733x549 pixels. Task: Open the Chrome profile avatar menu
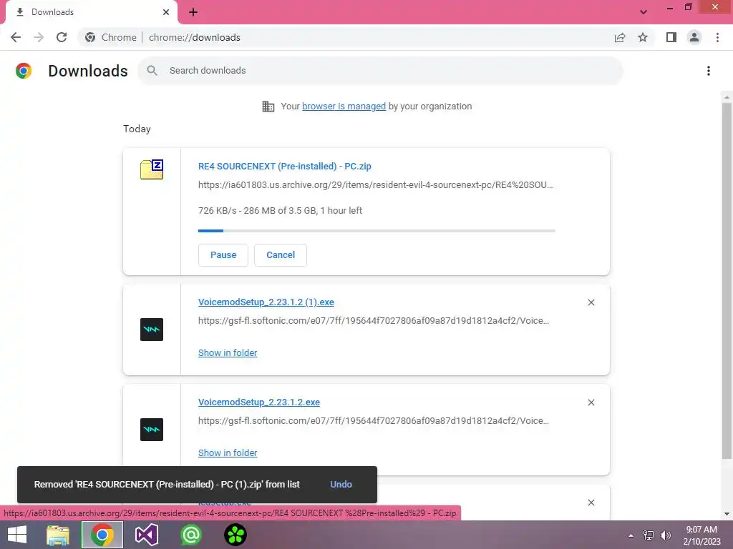tap(694, 37)
